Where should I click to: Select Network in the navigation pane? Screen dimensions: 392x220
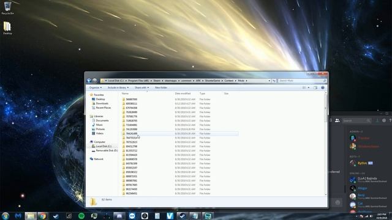97,159
